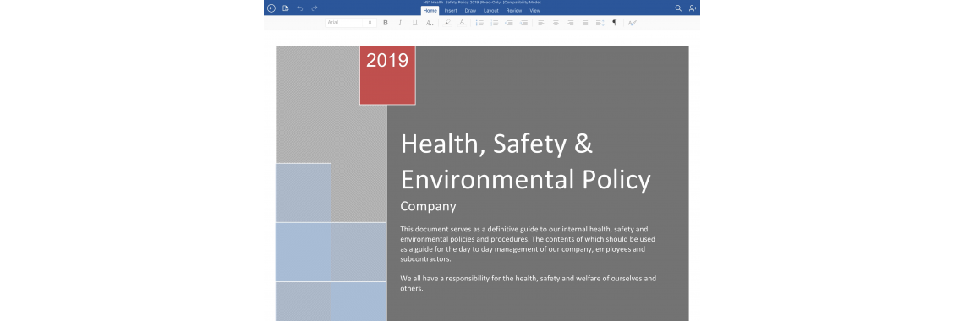Show paragraph marks with pilcrow icon
Viewport: 964px width, 321px height.
pos(614,23)
